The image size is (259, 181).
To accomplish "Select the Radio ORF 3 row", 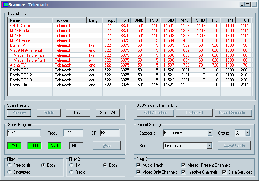I will click(130, 80).
